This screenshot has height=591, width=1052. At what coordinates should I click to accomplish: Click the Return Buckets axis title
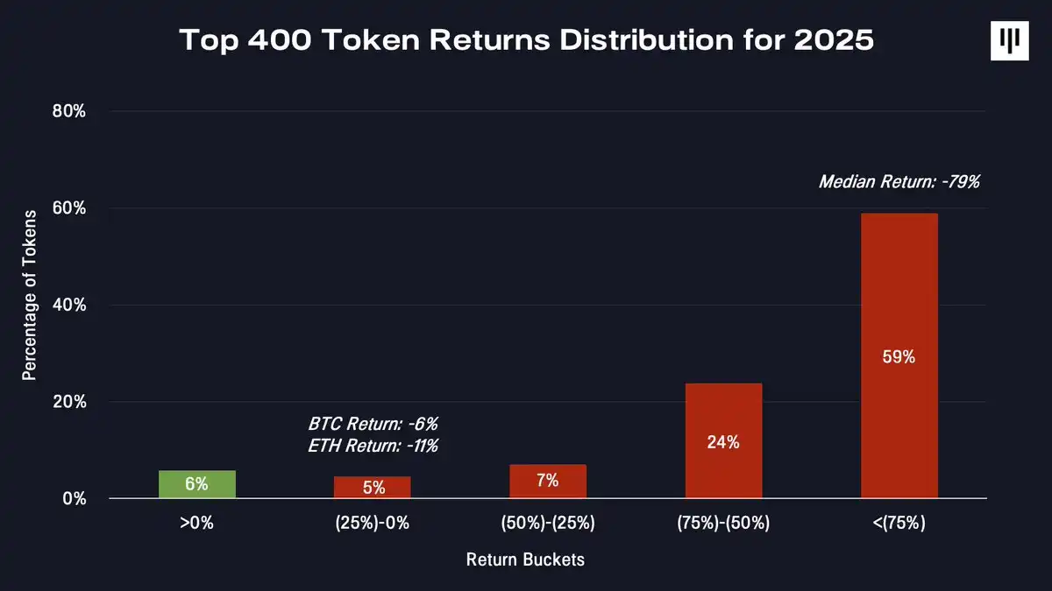(x=525, y=559)
